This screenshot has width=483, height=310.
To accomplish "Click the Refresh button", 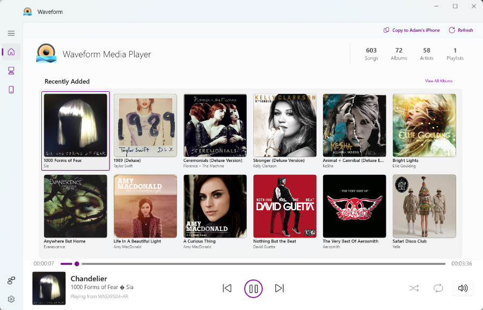I will [x=460, y=30].
